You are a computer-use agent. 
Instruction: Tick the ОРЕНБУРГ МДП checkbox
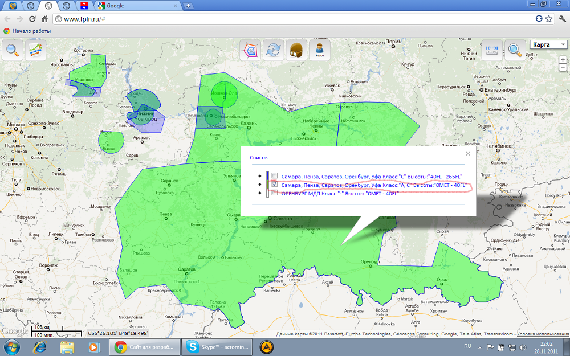[275, 194]
